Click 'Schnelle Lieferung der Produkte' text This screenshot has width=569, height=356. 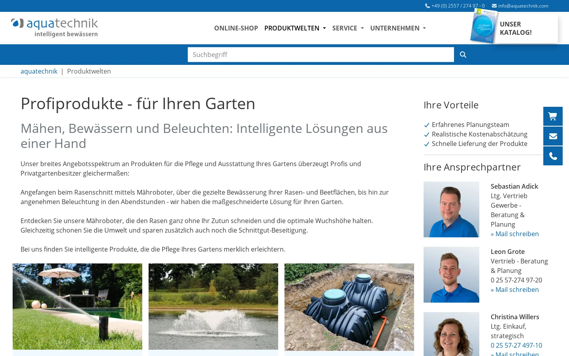(480, 144)
